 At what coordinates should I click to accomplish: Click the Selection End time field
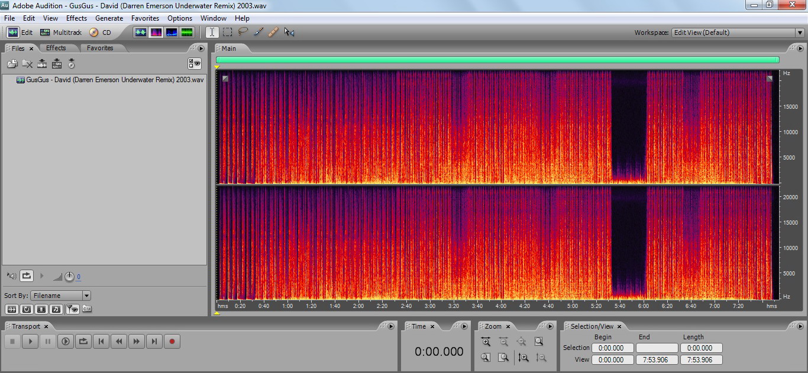[657, 348]
